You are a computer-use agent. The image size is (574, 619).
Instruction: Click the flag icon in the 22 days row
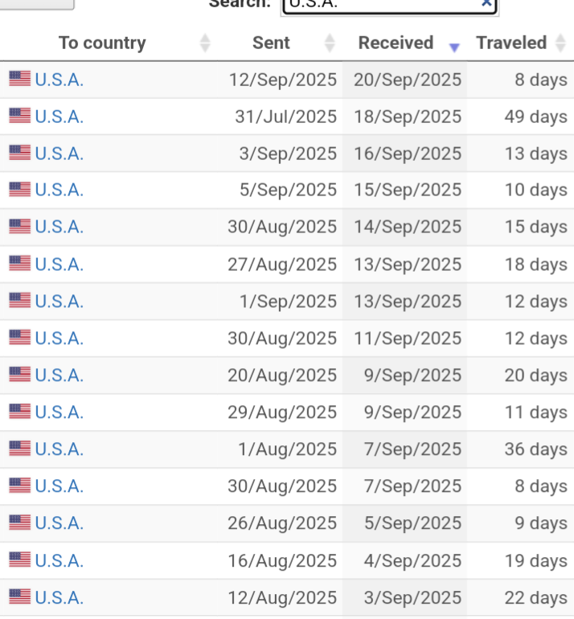(x=20, y=597)
